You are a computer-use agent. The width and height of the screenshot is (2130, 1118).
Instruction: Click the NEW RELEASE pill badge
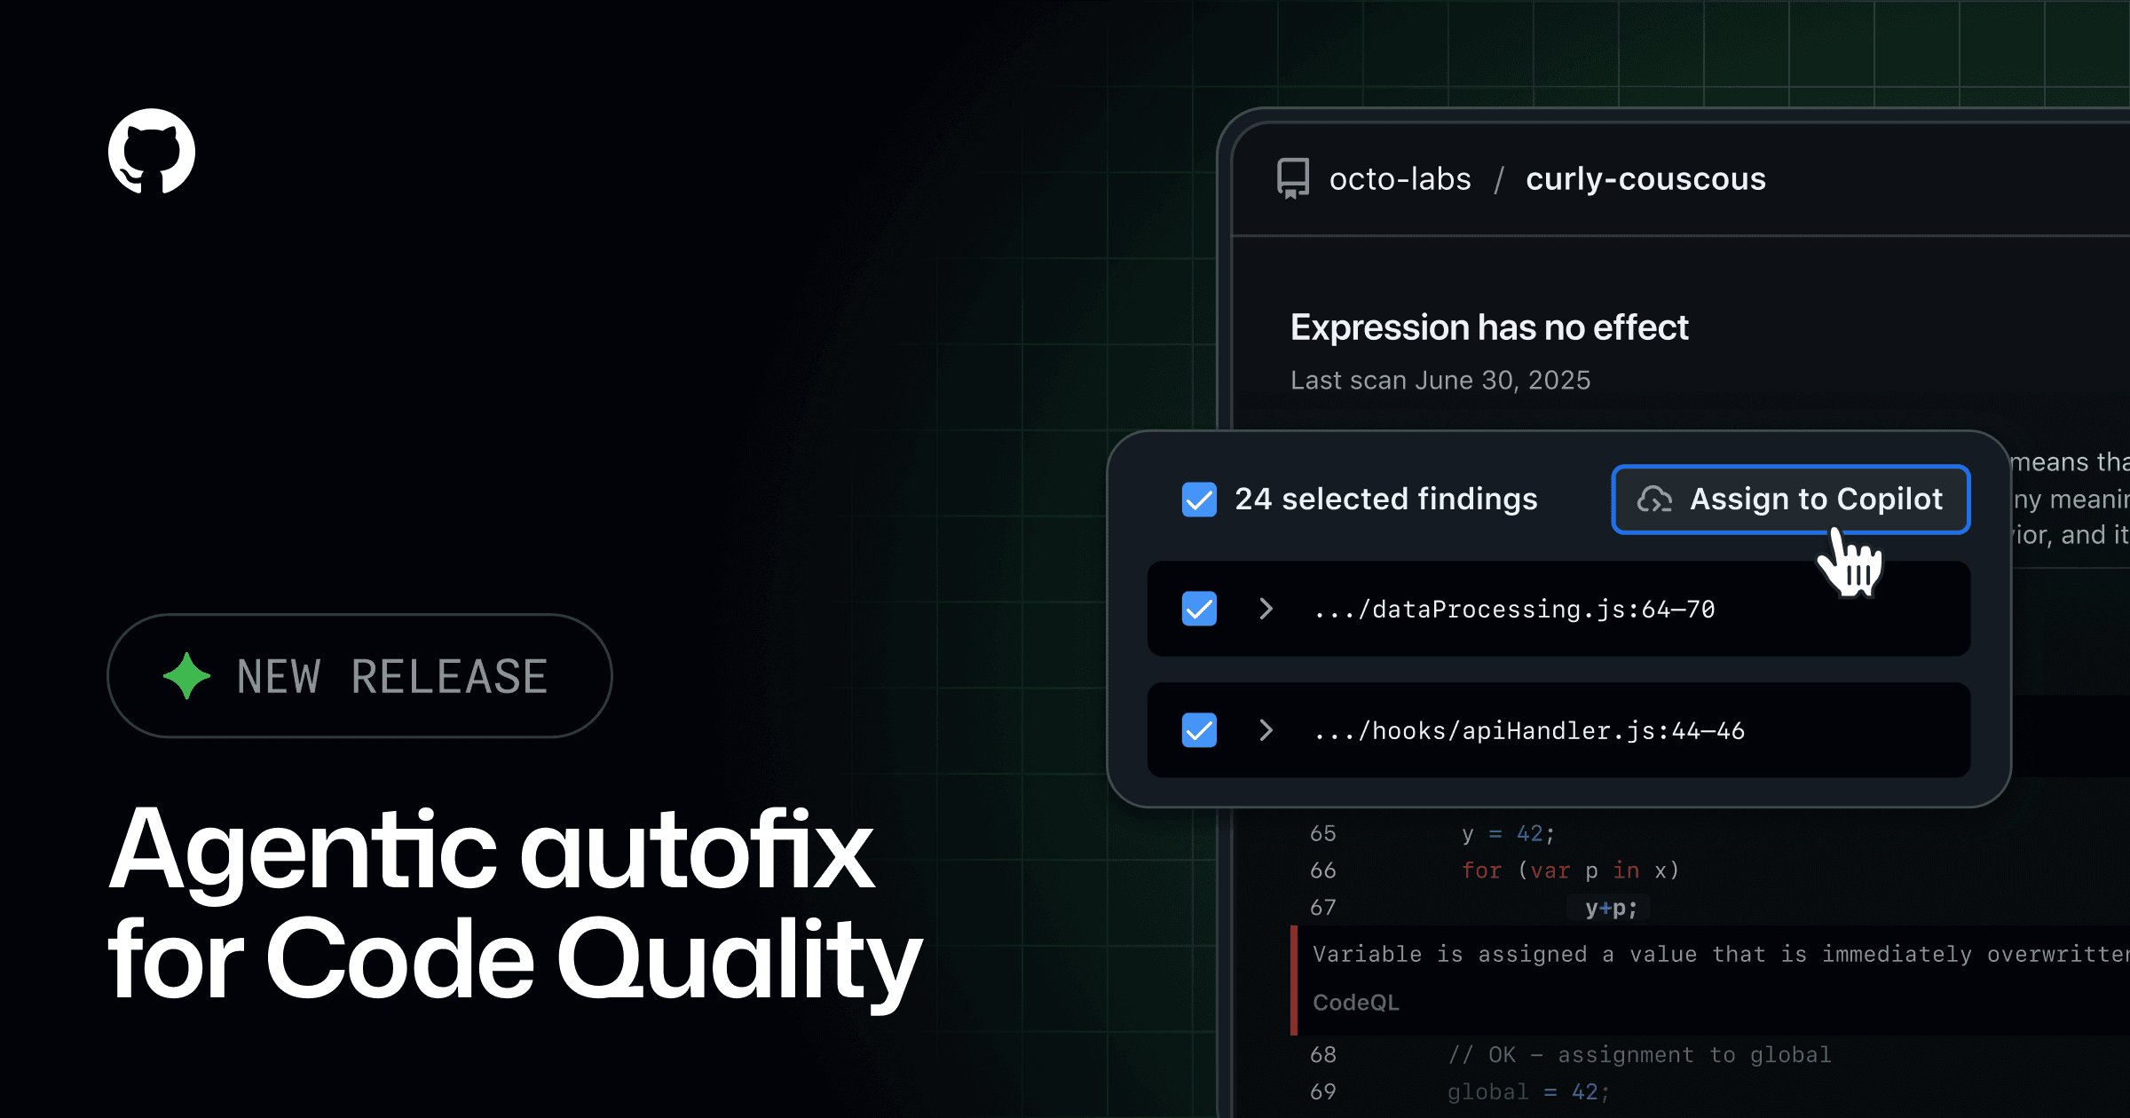click(359, 676)
